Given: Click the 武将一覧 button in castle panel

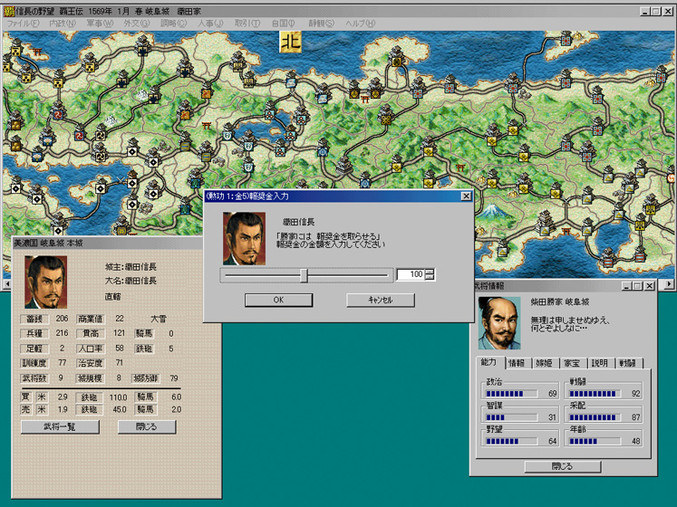Looking at the screenshot, I should [x=60, y=426].
